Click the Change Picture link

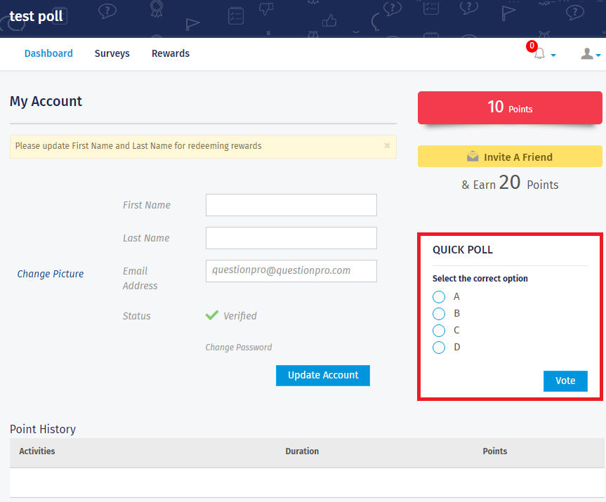tap(50, 274)
